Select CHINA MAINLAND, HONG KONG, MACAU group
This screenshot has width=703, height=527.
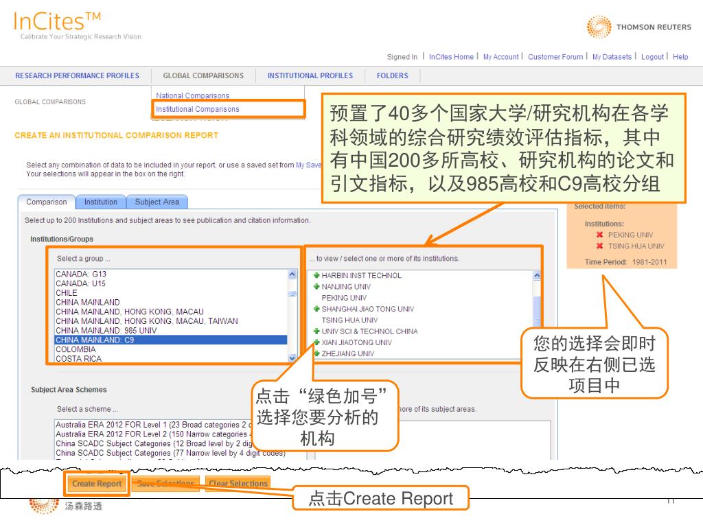tap(171, 312)
